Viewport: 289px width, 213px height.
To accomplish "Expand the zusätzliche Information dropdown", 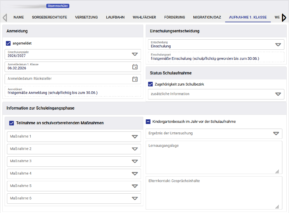I will click(278, 94).
